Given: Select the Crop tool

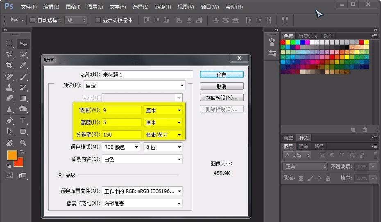Looking at the screenshot, I should [x=9, y=65].
